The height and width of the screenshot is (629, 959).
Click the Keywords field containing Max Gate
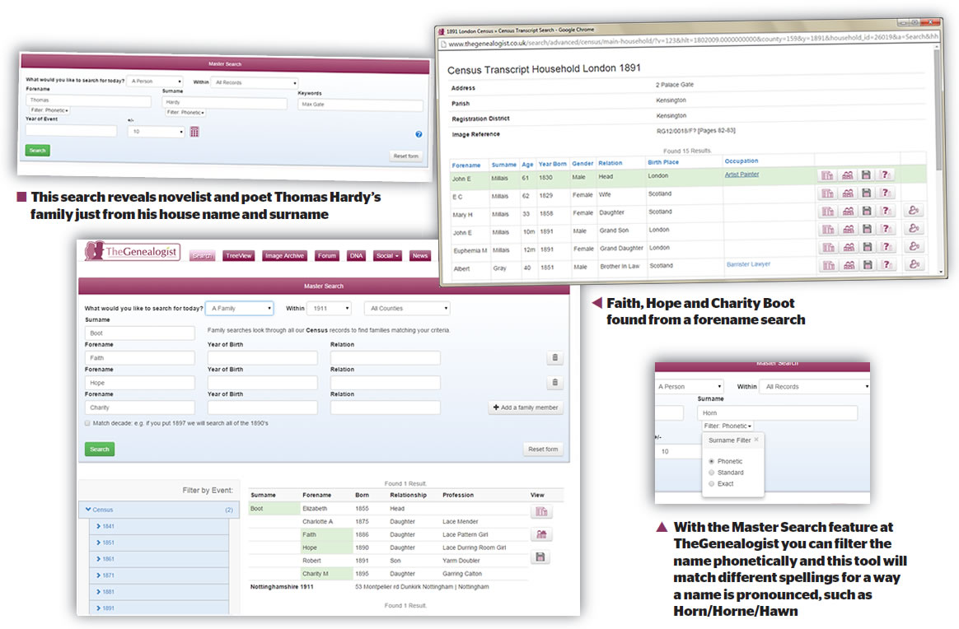(x=360, y=105)
